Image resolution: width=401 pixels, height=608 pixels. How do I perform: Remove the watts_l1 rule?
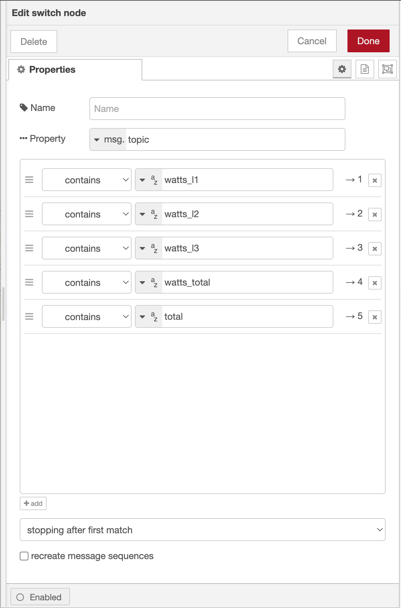[x=375, y=180]
